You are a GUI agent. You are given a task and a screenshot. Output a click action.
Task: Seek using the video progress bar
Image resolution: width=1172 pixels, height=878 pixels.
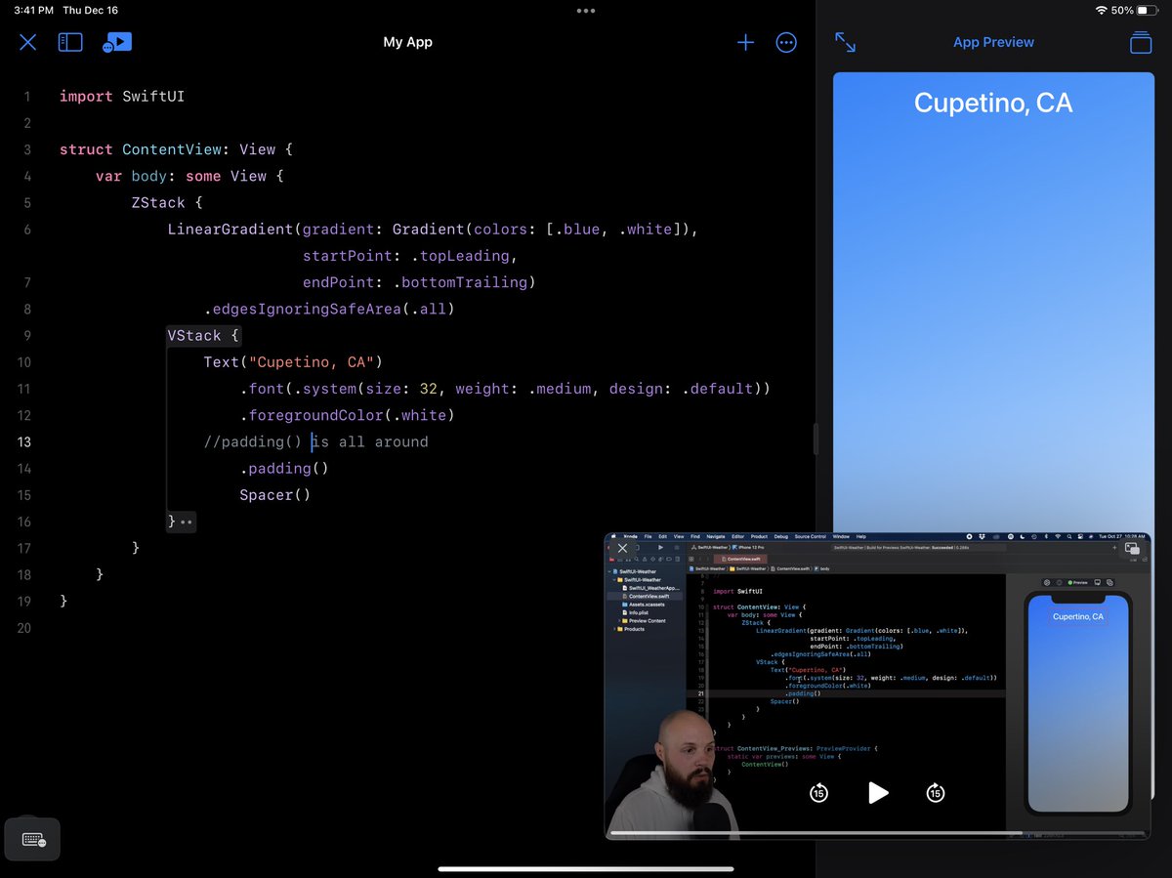[879, 832]
